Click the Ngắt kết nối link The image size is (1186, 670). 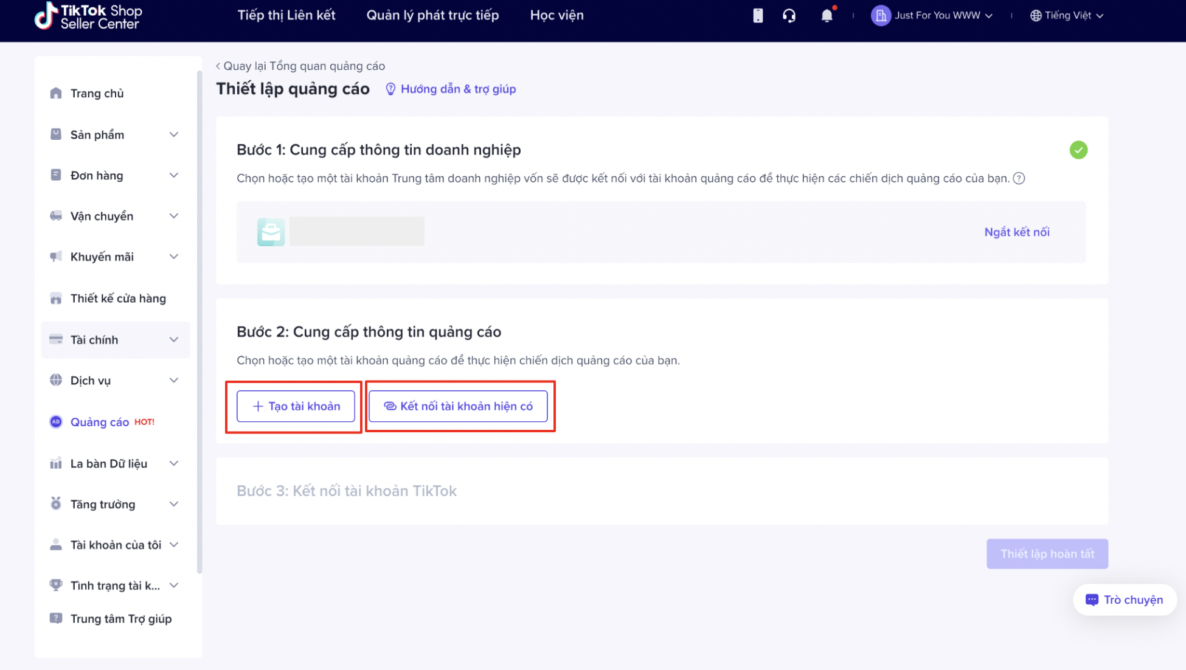click(x=1016, y=232)
